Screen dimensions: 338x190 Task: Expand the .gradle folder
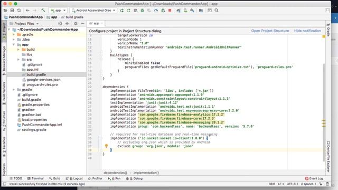coord(14,34)
